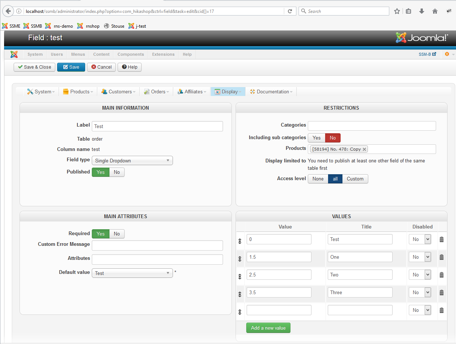Set Access level to all
This screenshot has width=456, height=344.
click(x=335, y=179)
